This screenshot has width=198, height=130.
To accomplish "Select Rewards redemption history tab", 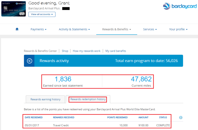I will tap(88, 99).
